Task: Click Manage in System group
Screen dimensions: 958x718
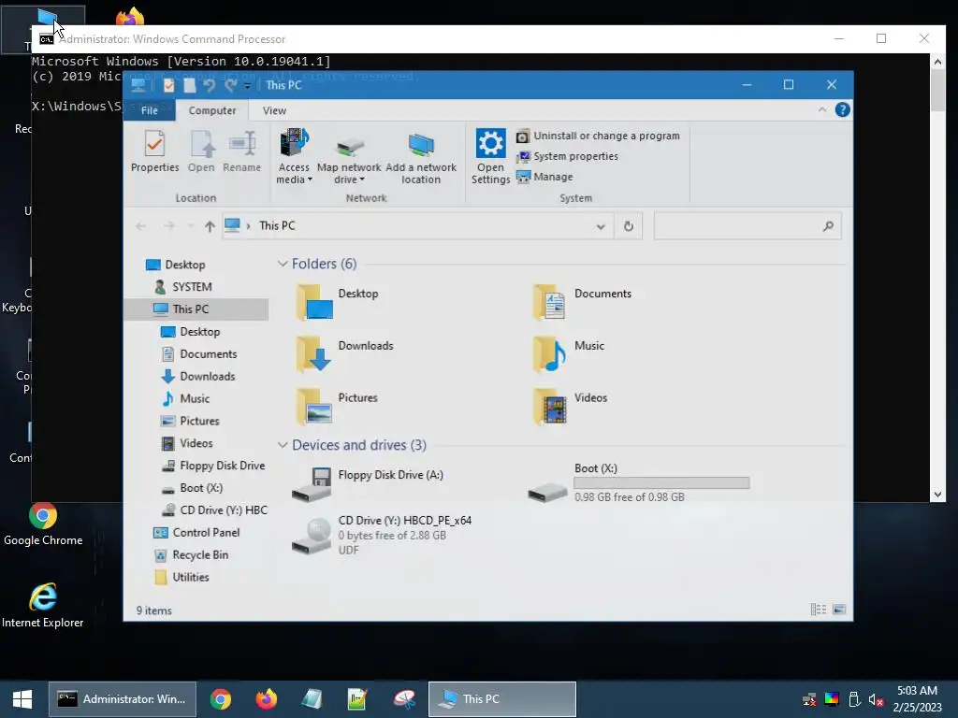Action: click(545, 177)
